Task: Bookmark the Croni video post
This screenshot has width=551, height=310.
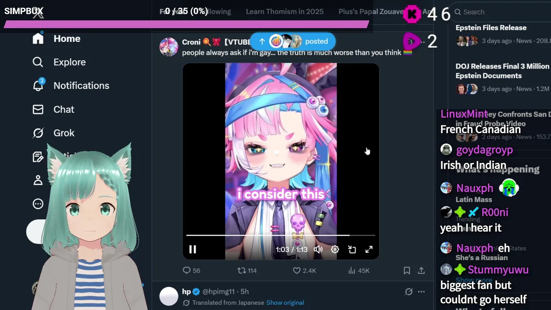Action: tap(407, 270)
